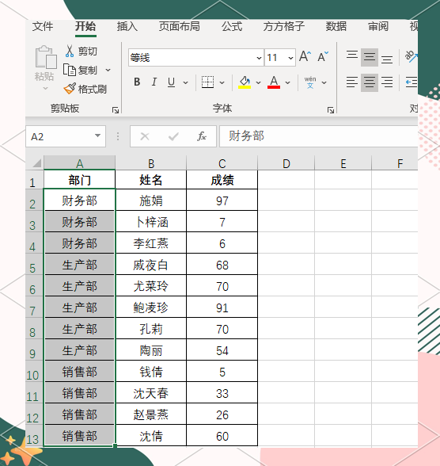Expand the Copy options arrow

tap(108, 70)
